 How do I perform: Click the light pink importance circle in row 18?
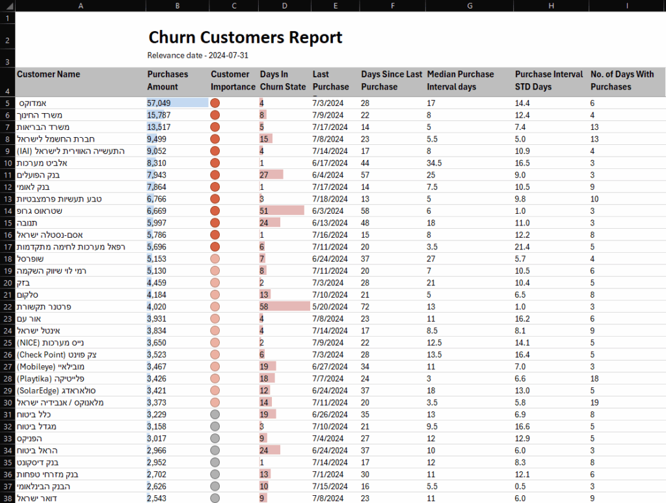click(x=215, y=259)
